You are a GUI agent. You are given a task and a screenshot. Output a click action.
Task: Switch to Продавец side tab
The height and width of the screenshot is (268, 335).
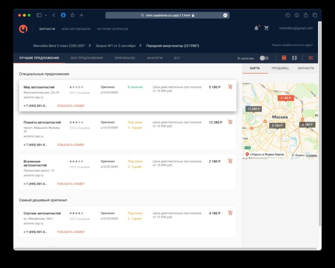[280, 68]
